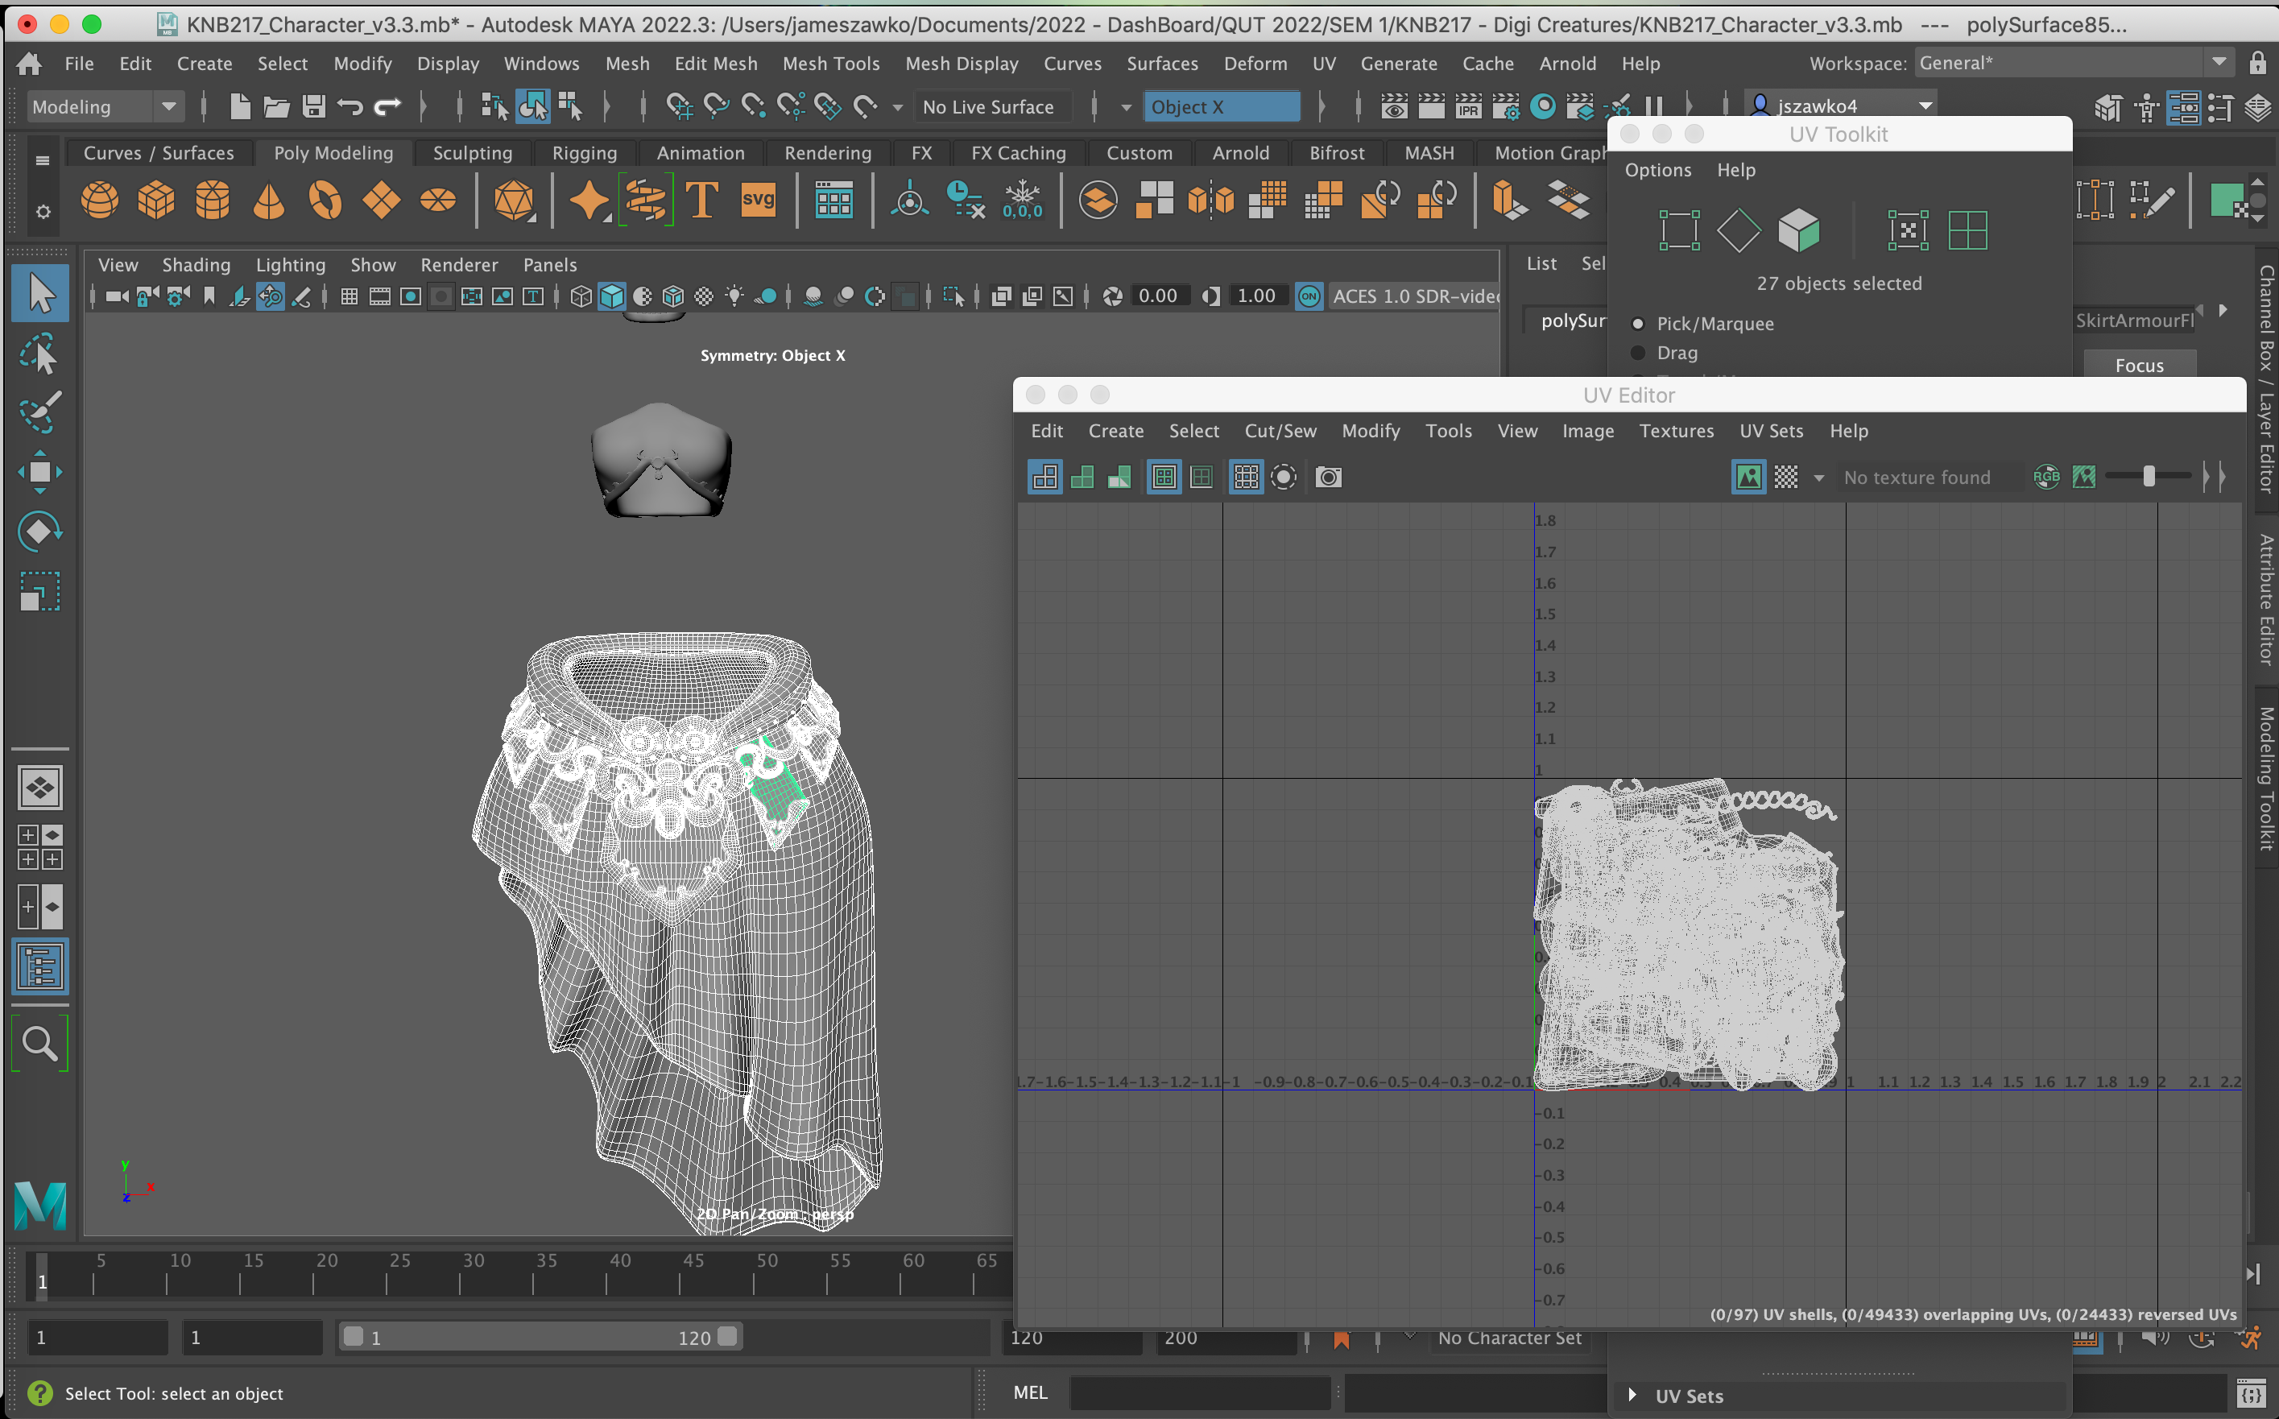Screen dimensions: 2279x1419
Task: Switch to the Sculpting shelf tab
Action: [x=472, y=153]
